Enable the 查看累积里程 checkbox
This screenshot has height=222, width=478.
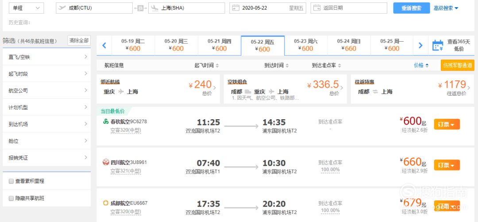pyautogui.click(x=11, y=181)
